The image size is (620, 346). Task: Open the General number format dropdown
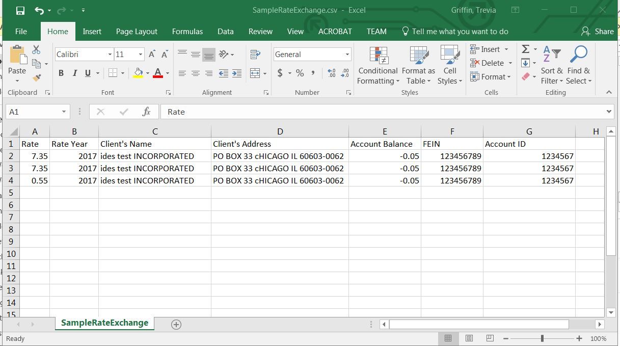tap(347, 55)
